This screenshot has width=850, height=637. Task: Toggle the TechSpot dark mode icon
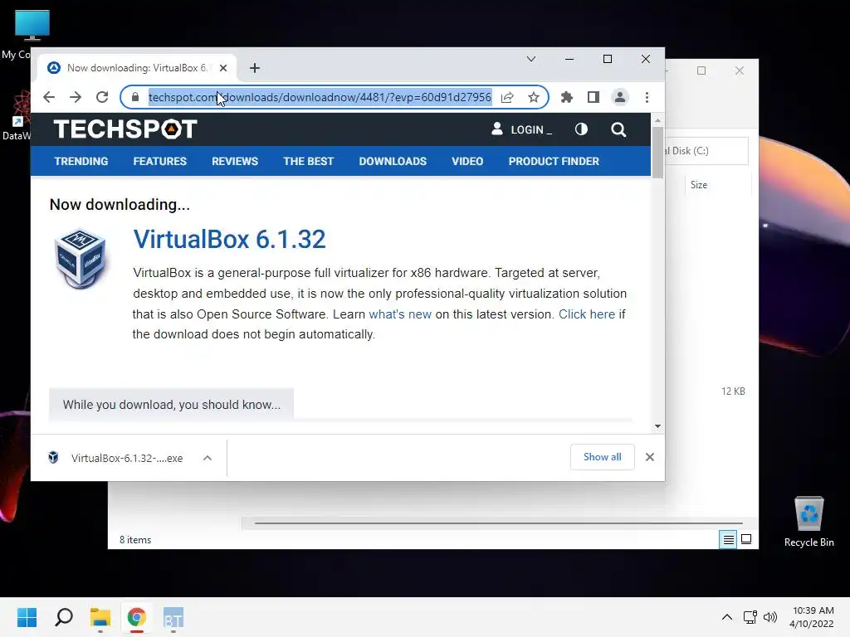pos(581,129)
